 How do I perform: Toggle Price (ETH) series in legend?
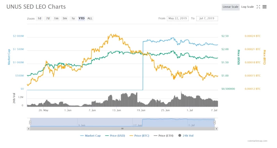[163, 136]
